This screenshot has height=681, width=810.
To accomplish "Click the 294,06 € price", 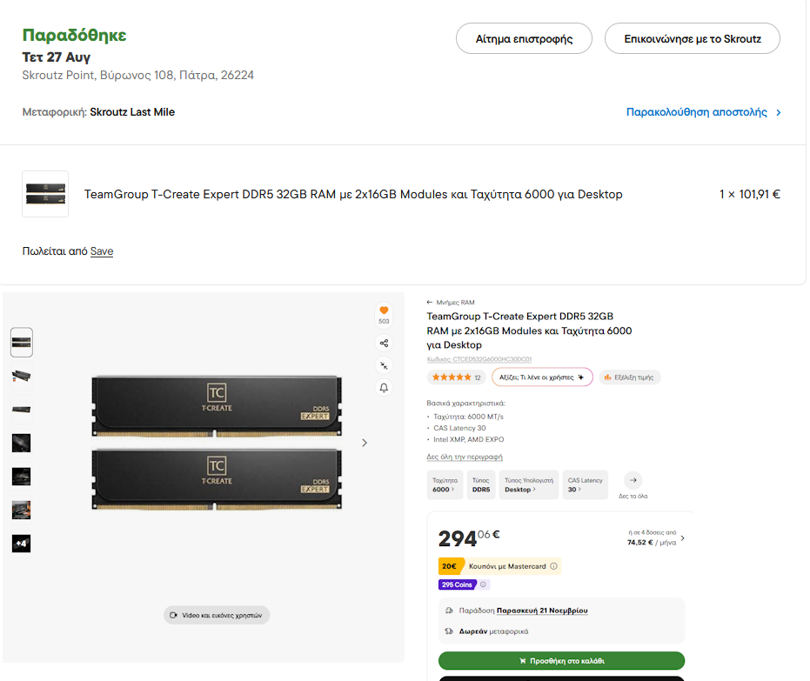I will click(469, 538).
